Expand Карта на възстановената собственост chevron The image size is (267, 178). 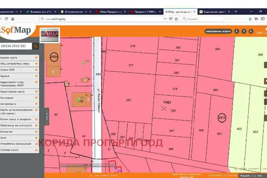coord(36,110)
